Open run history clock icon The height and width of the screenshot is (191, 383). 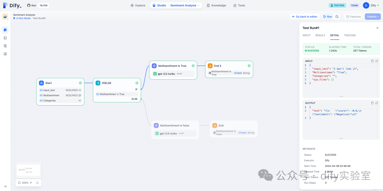[x=337, y=17]
